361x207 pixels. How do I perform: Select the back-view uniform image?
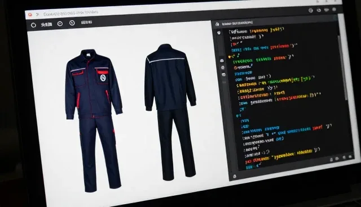click(170, 112)
